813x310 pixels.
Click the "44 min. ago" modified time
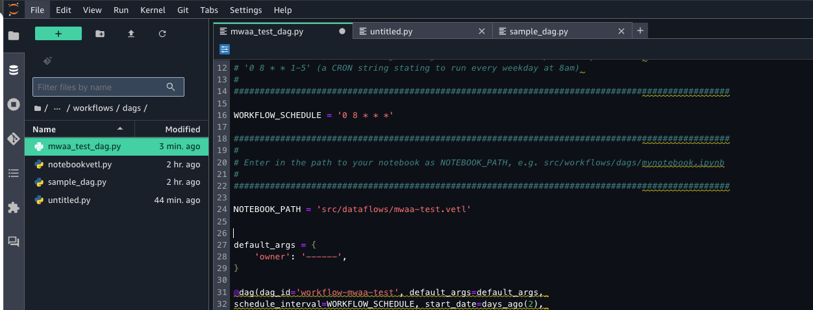pyautogui.click(x=177, y=200)
